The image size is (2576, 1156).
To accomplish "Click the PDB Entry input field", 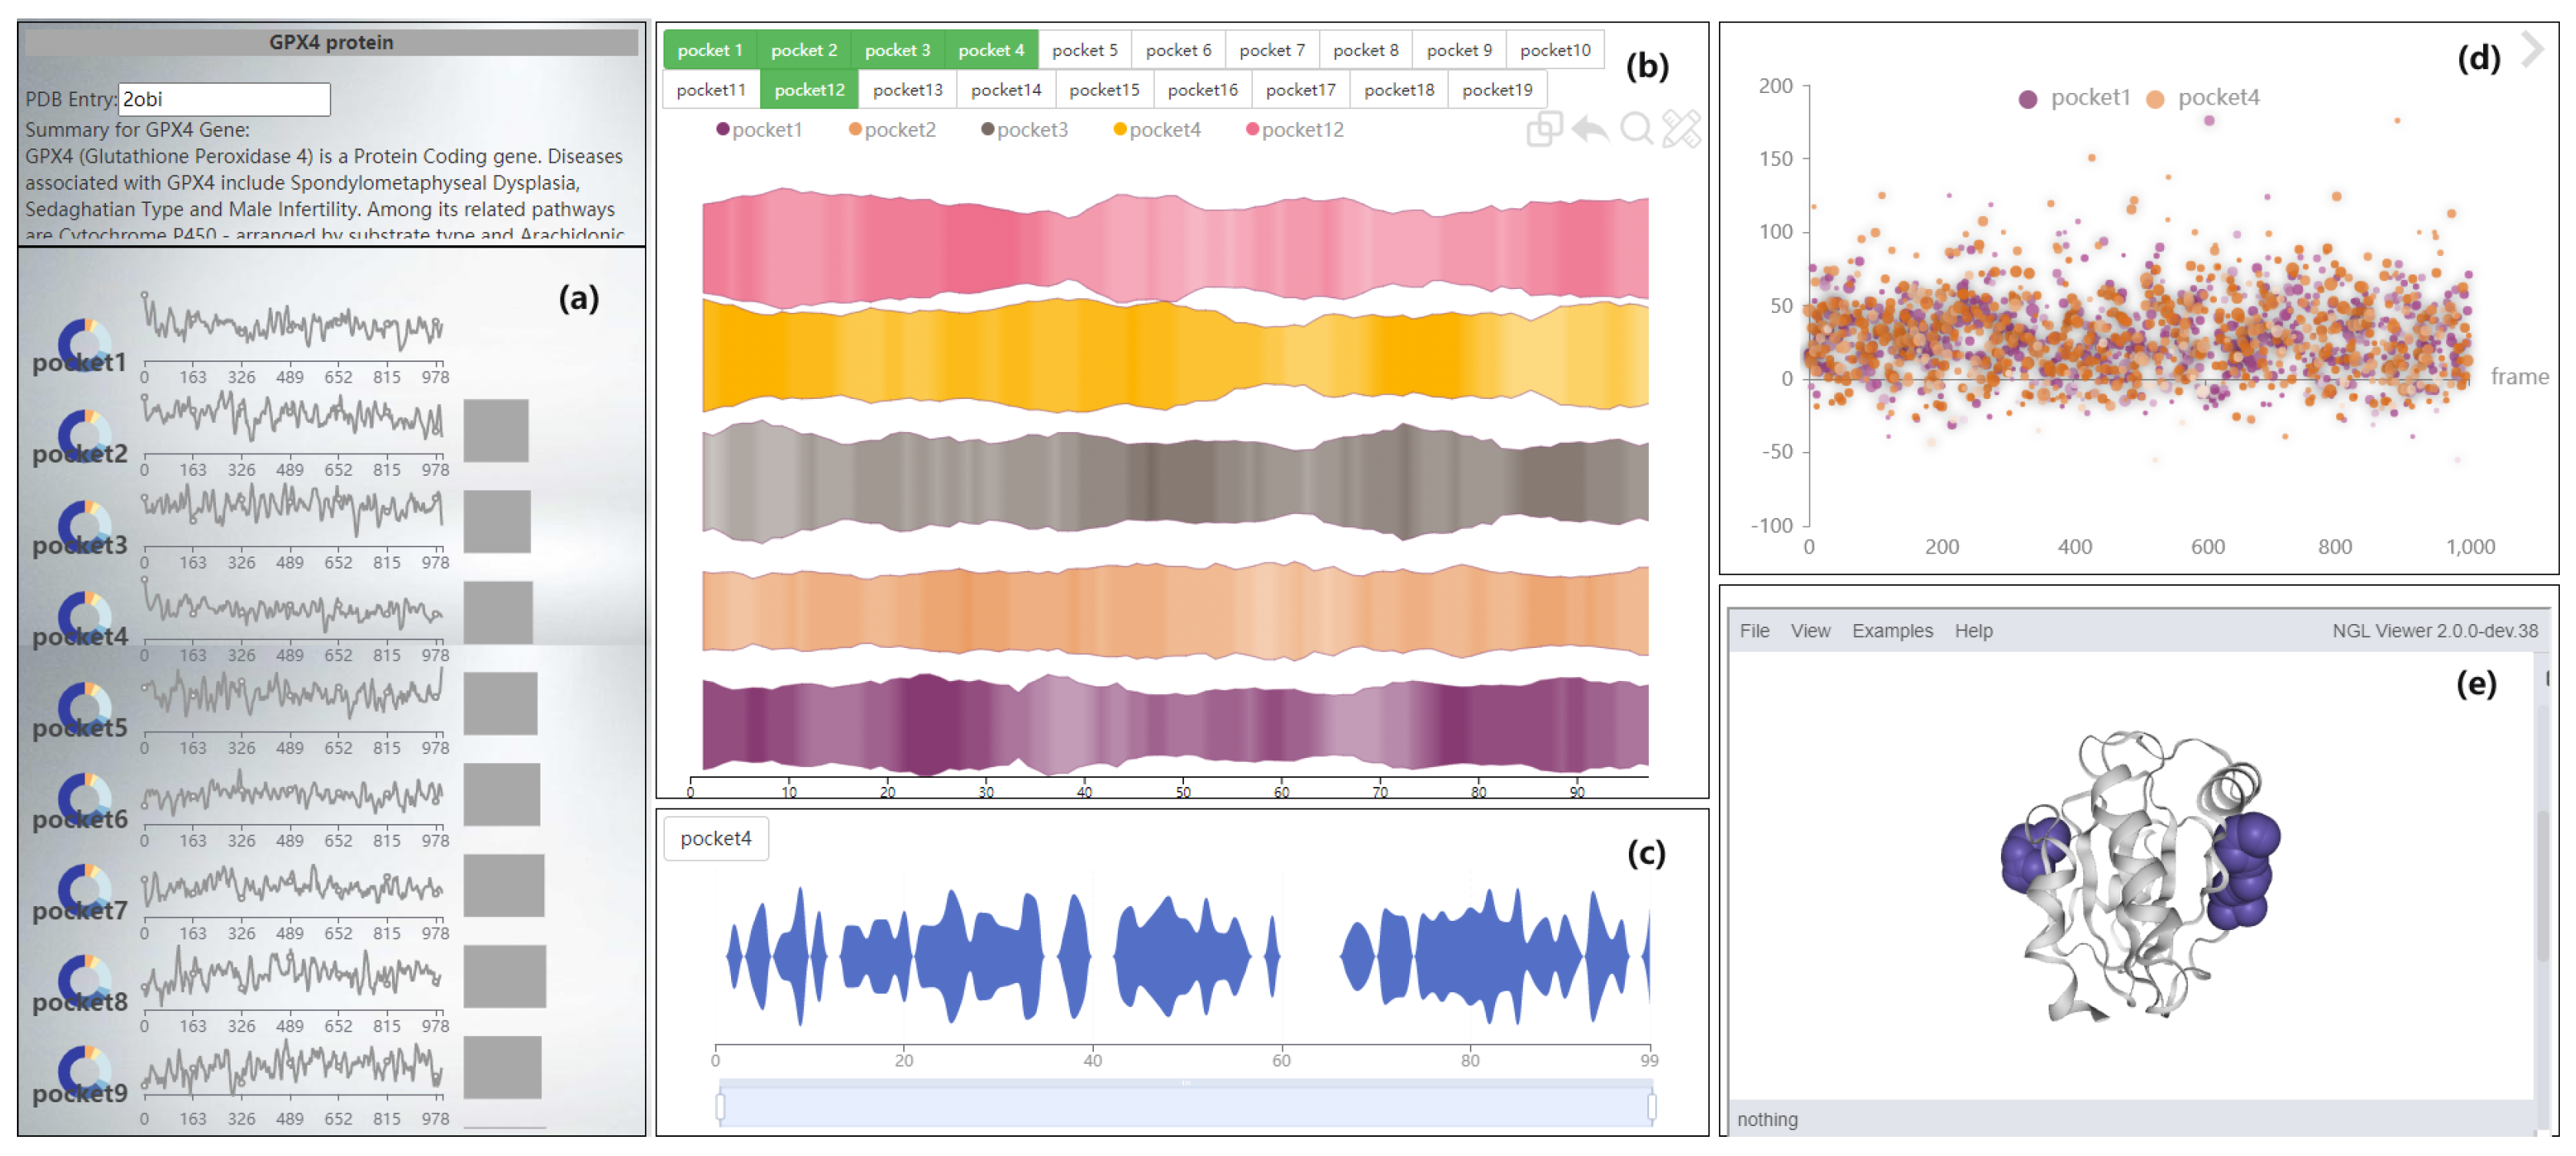I will coord(224,99).
